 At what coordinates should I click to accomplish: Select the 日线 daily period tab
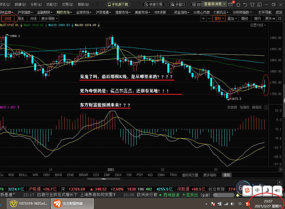[x=8, y=19]
